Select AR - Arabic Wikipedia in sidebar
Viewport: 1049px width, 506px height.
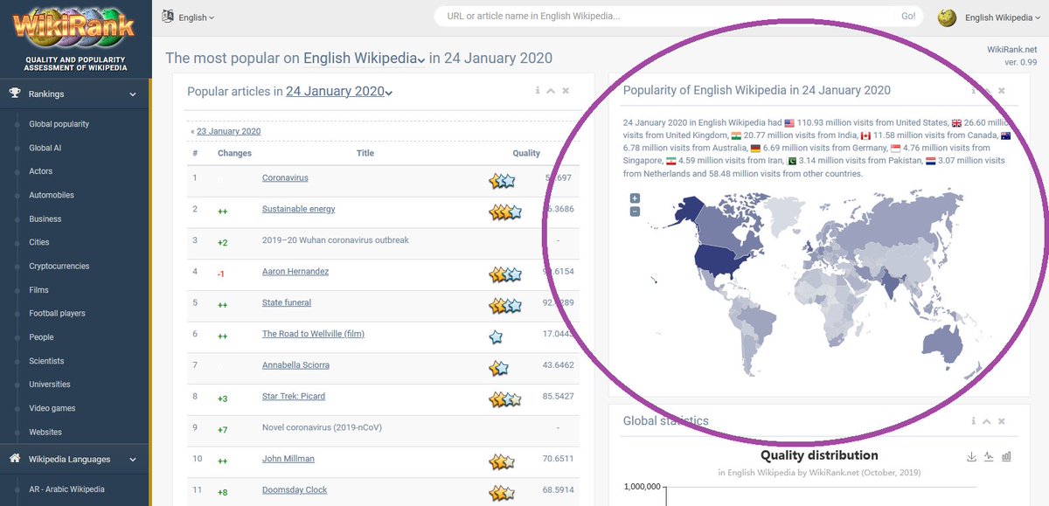66,489
